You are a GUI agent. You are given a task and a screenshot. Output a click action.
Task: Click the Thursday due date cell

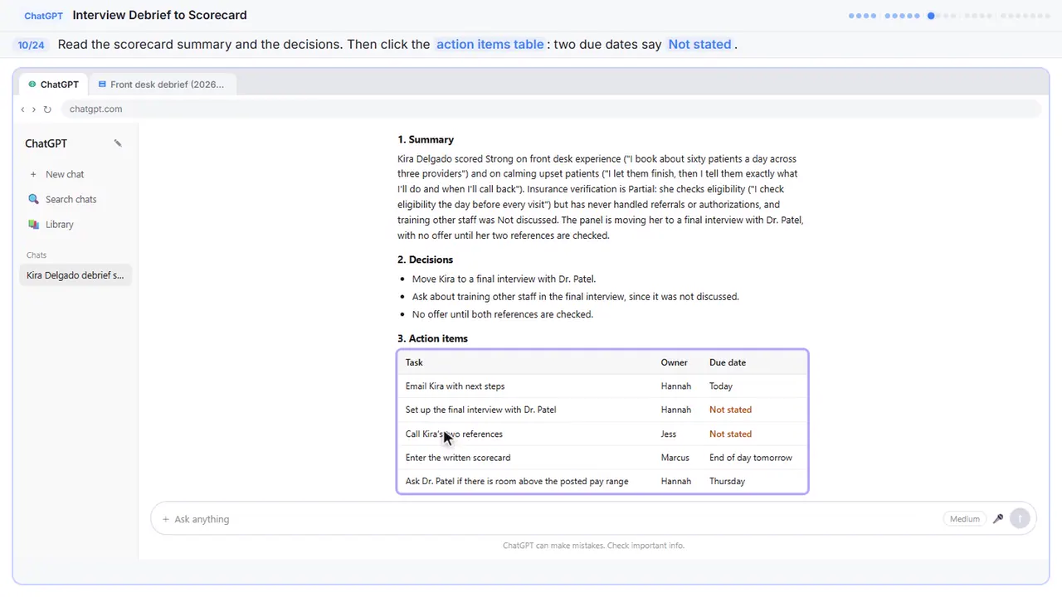click(x=727, y=482)
